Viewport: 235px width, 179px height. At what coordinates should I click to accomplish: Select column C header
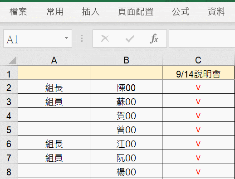[198, 60]
